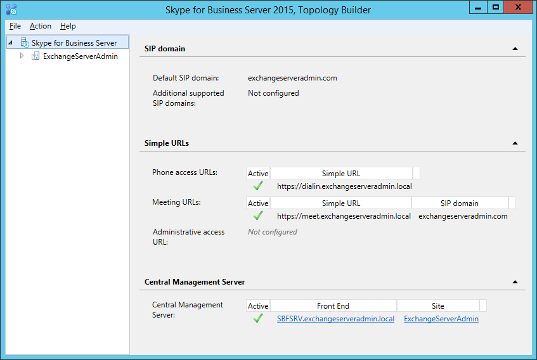This screenshot has width=537, height=360.
Task: Collapse the Skype for Business Server root node
Action: 11,42
